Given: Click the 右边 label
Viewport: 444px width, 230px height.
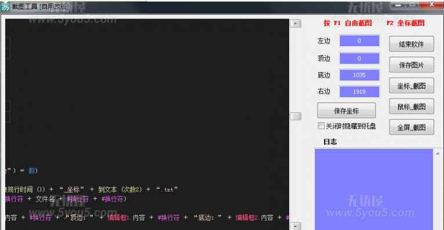Looking at the screenshot, I should (324, 92).
